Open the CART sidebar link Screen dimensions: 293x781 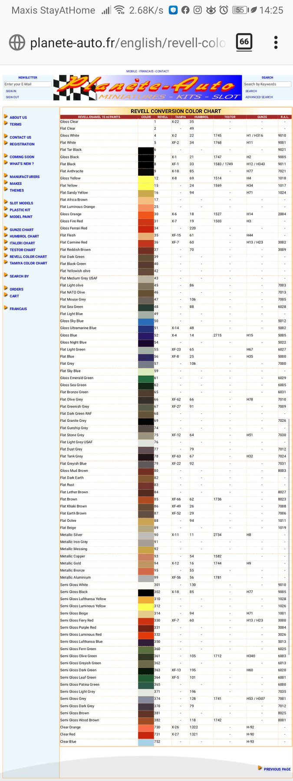[x=14, y=296]
